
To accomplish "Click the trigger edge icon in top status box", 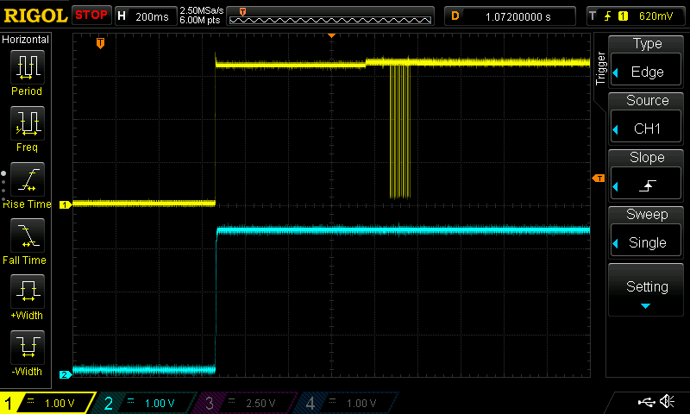I will [608, 16].
